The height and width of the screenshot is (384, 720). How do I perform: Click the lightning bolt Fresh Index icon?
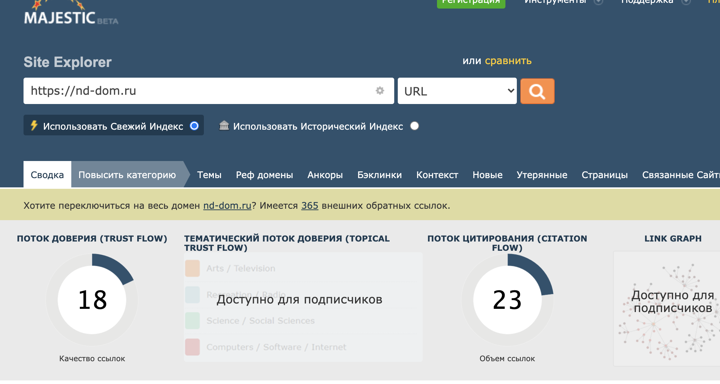pyautogui.click(x=34, y=125)
